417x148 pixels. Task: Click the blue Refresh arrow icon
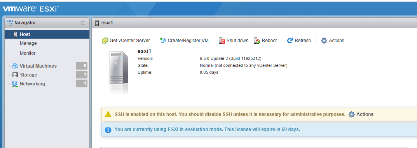[x=290, y=41]
